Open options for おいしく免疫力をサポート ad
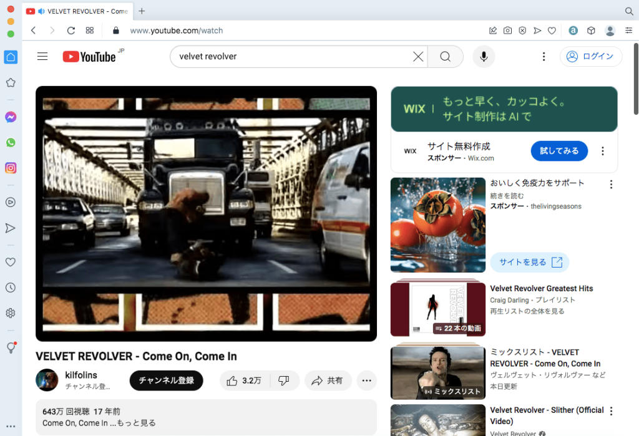The image size is (639, 436). click(x=611, y=185)
